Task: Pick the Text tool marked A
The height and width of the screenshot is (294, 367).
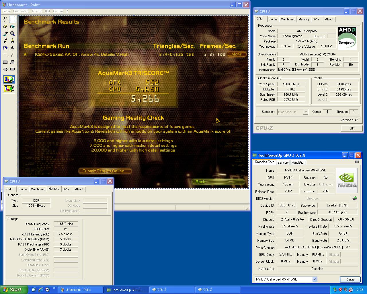Action: tap(13, 48)
